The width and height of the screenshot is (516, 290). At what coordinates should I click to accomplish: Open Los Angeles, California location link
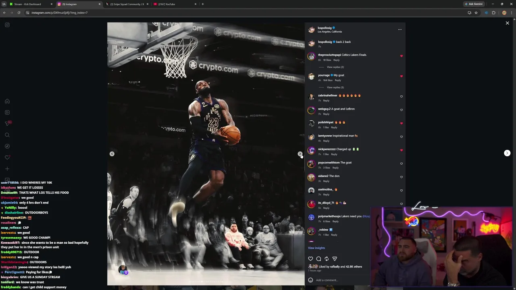coord(330,31)
